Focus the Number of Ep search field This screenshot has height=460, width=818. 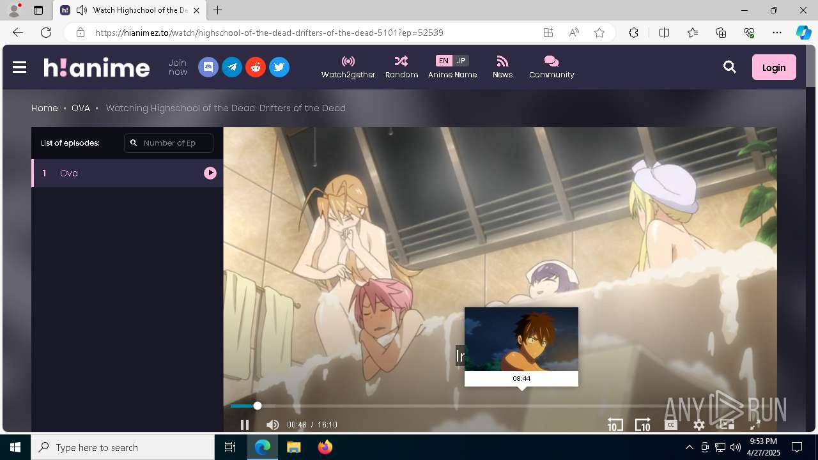(169, 143)
